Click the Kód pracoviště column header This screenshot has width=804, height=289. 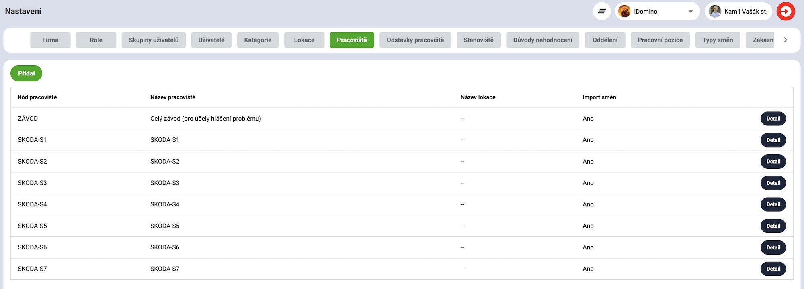[37, 97]
